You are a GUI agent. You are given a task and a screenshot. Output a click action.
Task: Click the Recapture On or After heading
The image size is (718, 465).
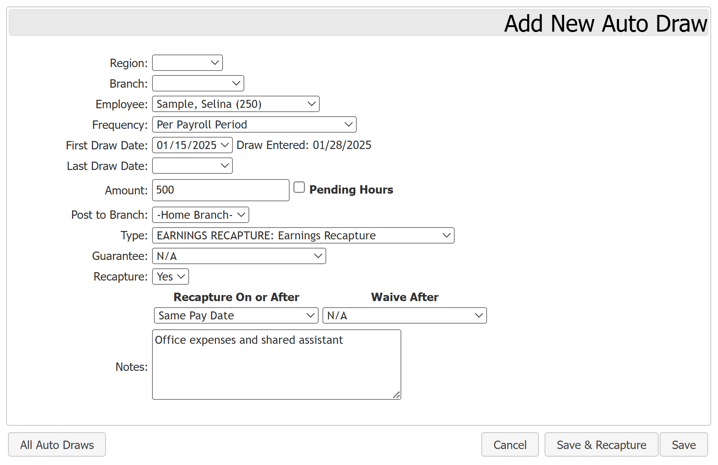pyautogui.click(x=236, y=297)
